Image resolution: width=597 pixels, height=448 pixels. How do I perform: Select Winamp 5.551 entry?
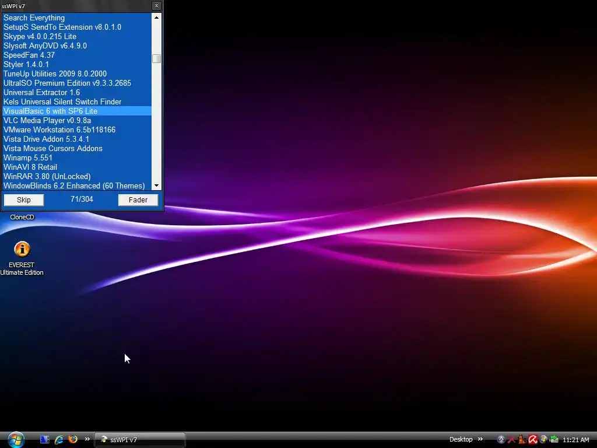[x=77, y=157]
